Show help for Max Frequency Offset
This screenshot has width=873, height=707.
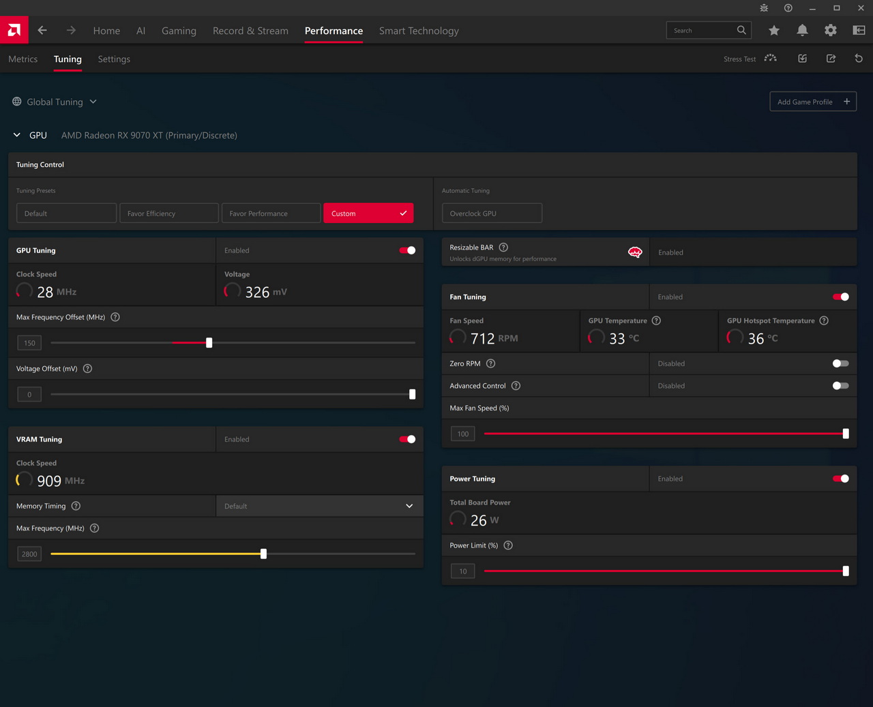(x=115, y=317)
